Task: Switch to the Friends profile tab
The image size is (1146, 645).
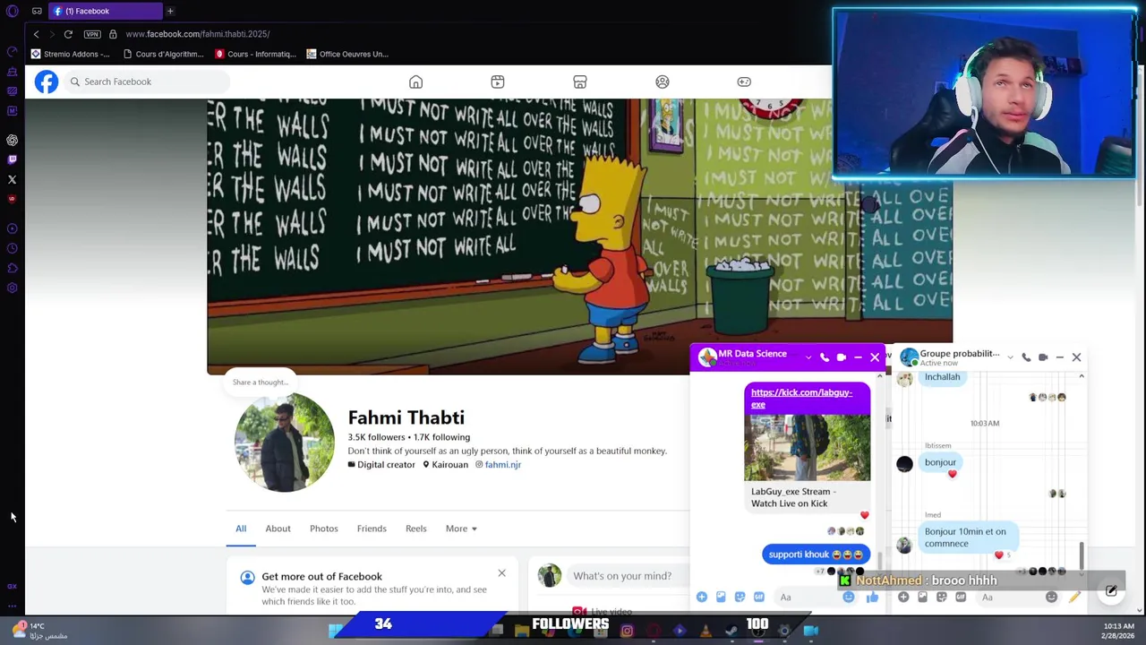Action: (x=372, y=529)
